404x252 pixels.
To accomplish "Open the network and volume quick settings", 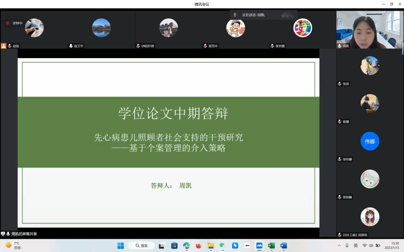I will pyautogui.click(x=371, y=245).
